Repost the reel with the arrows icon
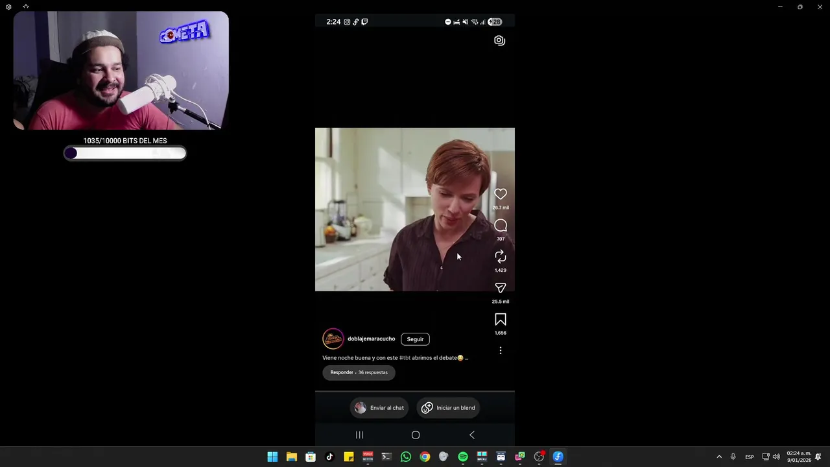 pos(501,257)
